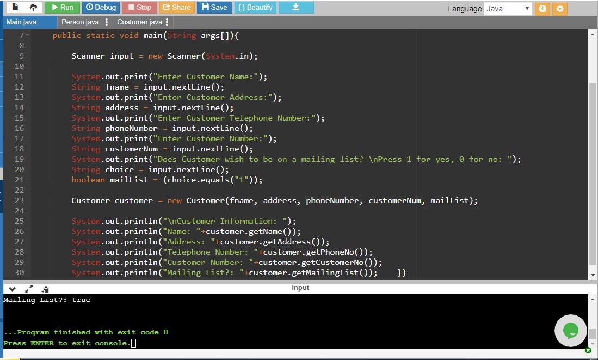Click the cloud upload file icon

click(33, 7)
